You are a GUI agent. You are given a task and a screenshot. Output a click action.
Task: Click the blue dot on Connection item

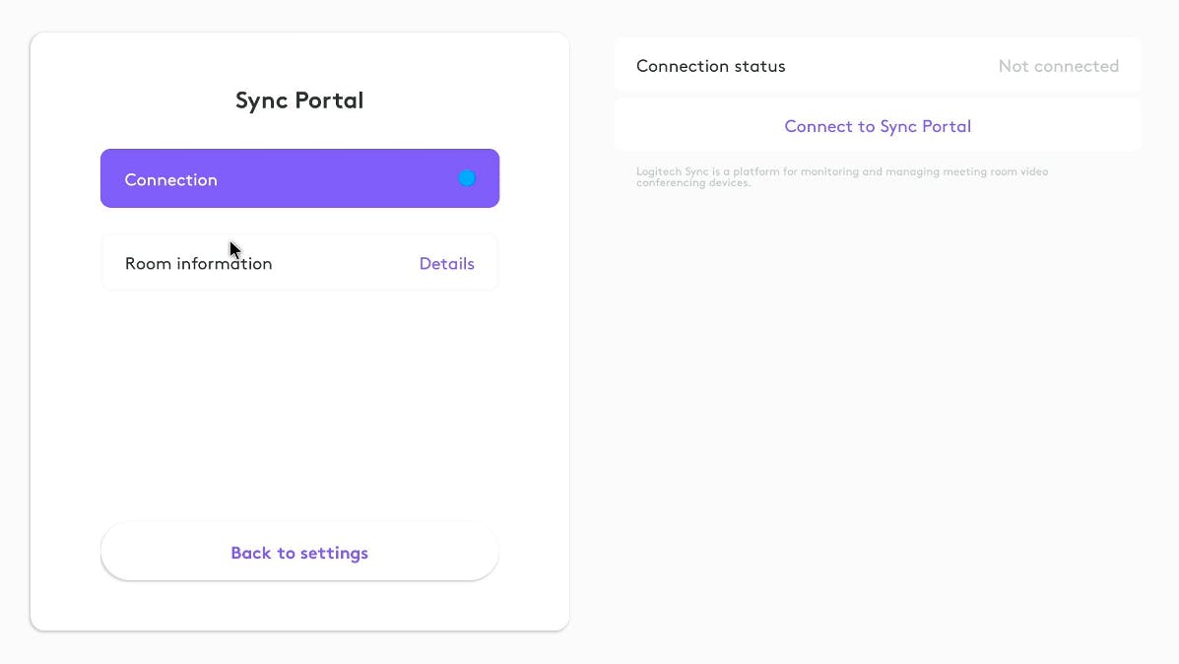click(467, 178)
